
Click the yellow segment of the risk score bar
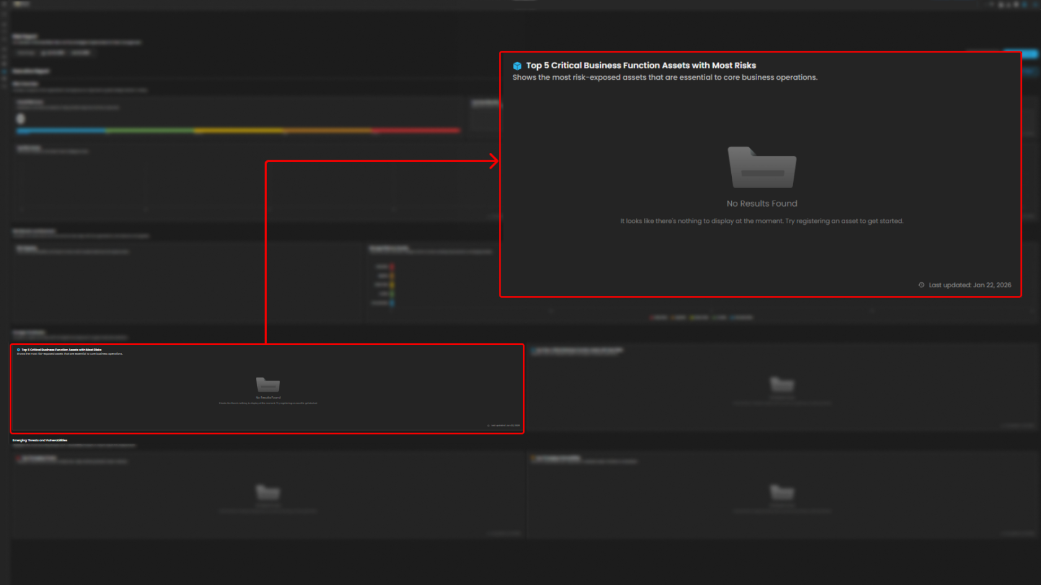click(239, 131)
